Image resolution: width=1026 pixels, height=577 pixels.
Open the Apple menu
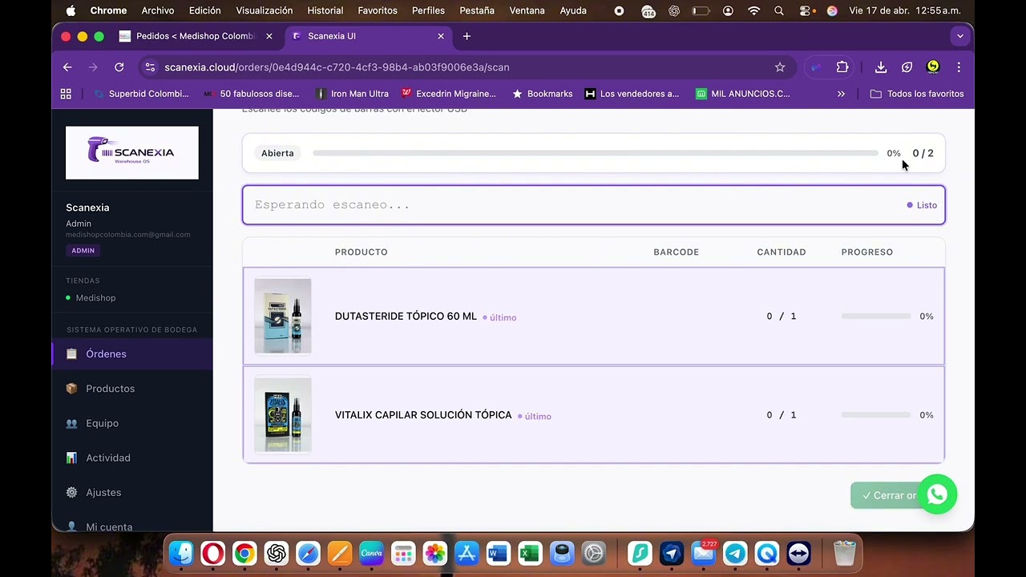pos(71,10)
